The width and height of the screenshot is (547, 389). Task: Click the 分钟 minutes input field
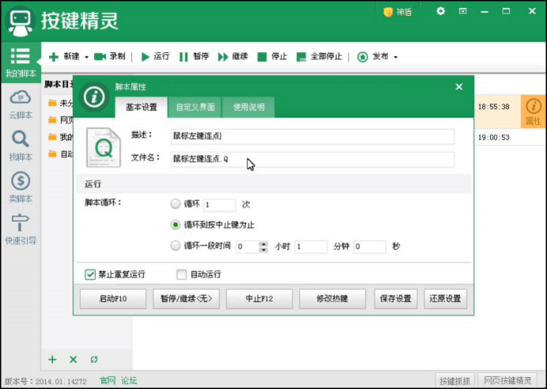pos(311,247)
